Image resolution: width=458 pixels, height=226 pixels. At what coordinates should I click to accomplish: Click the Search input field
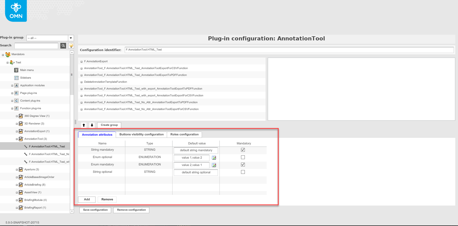[36, 46]
